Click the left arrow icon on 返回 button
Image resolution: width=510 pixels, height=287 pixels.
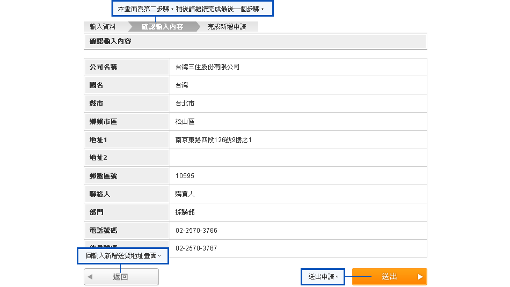tap(90, 277)
